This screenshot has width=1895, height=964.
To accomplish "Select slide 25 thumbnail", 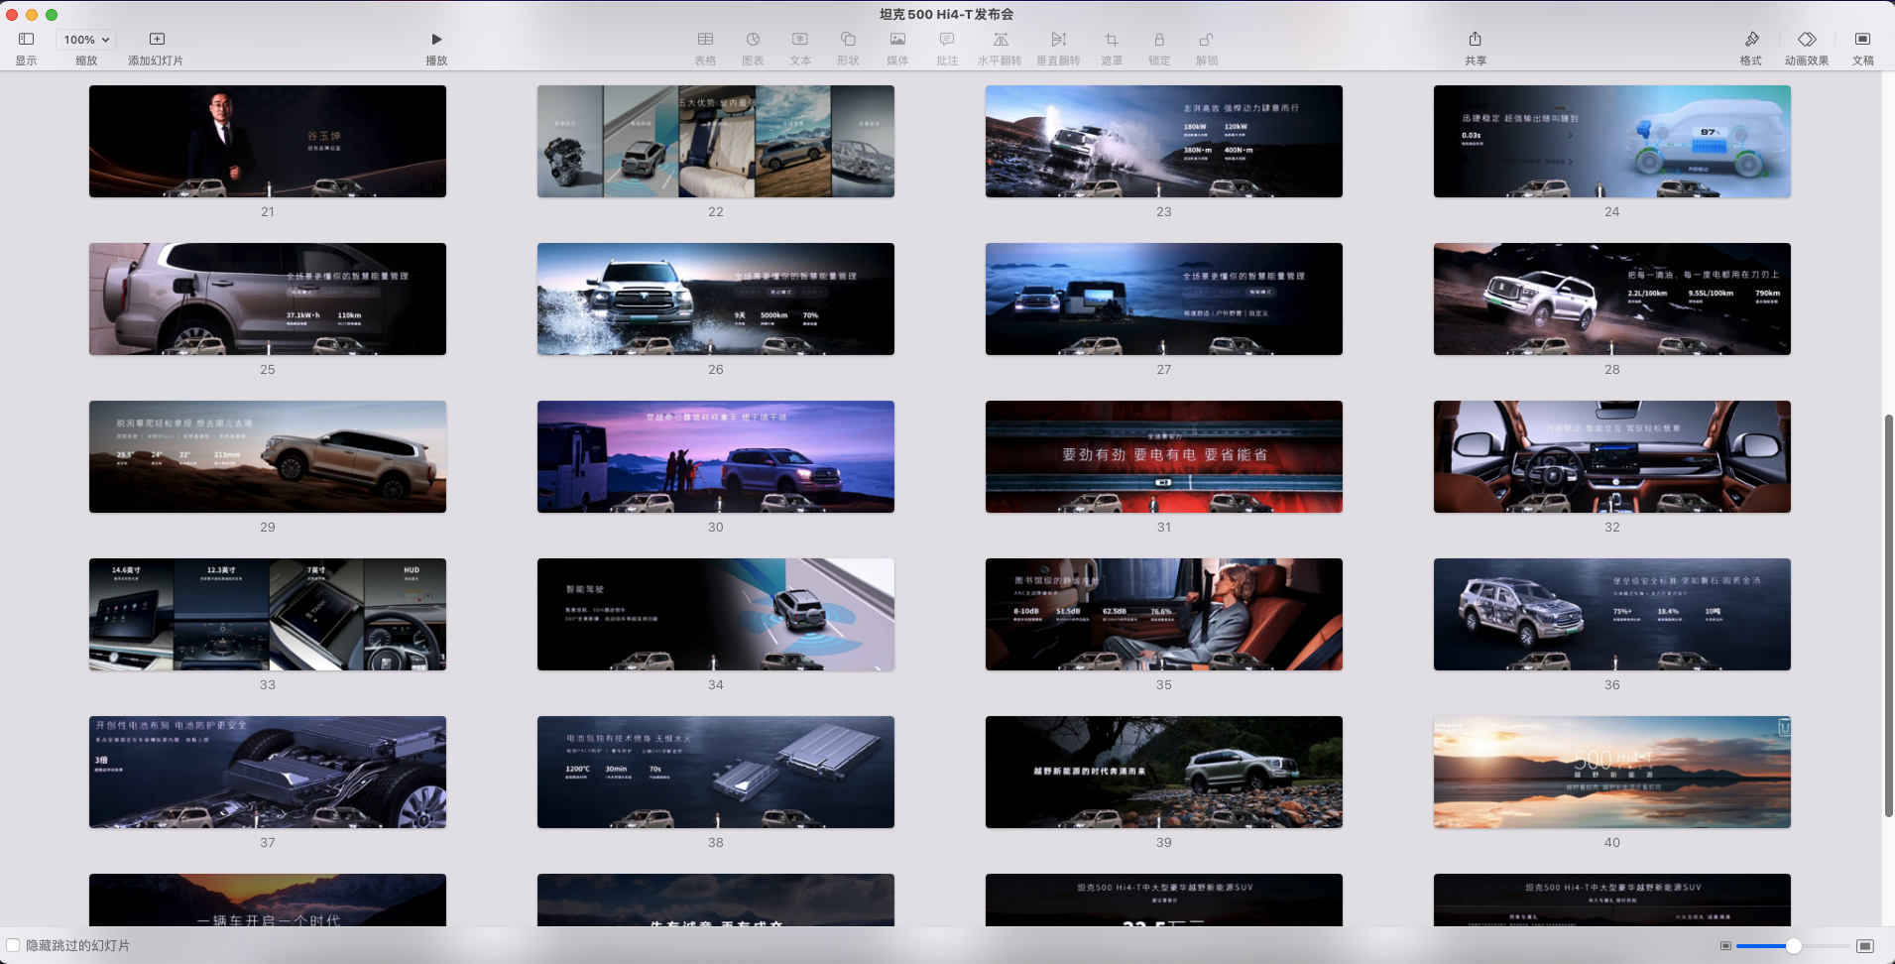I will [x=268, y=299].
